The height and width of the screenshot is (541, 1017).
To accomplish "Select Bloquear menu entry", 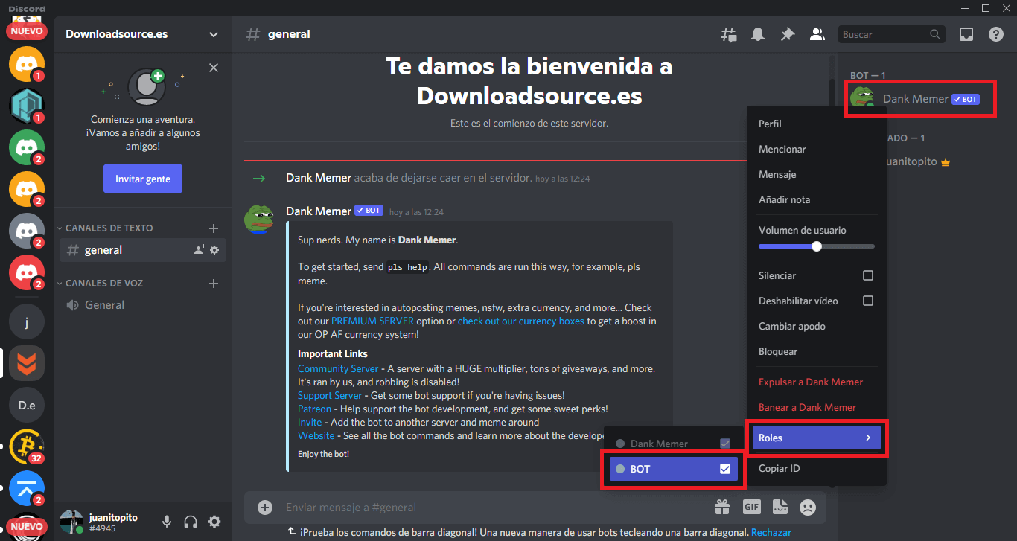I will coord(817,351).
